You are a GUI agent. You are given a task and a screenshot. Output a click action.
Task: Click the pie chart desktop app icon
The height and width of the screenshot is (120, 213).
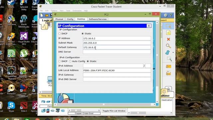click(66, 98)
